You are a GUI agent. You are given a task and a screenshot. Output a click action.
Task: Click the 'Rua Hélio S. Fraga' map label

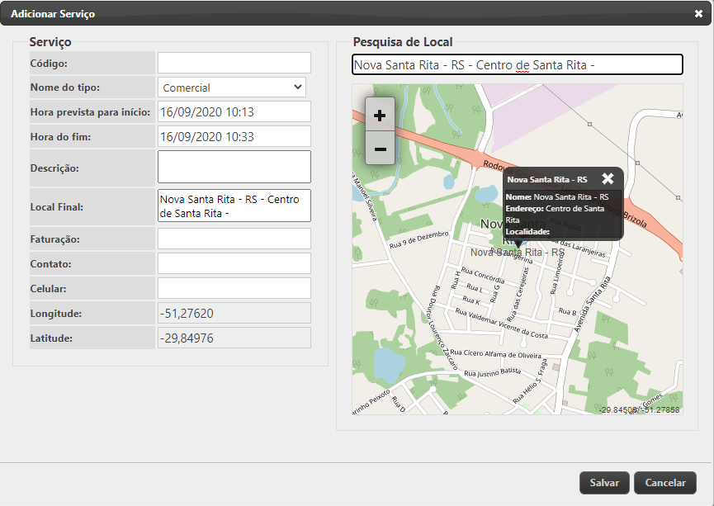pos(530,381)
